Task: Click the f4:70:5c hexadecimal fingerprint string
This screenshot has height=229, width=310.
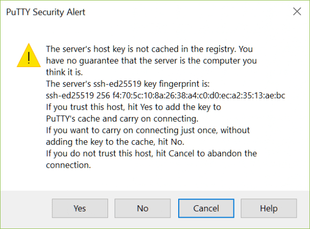Action: point(199,95)
